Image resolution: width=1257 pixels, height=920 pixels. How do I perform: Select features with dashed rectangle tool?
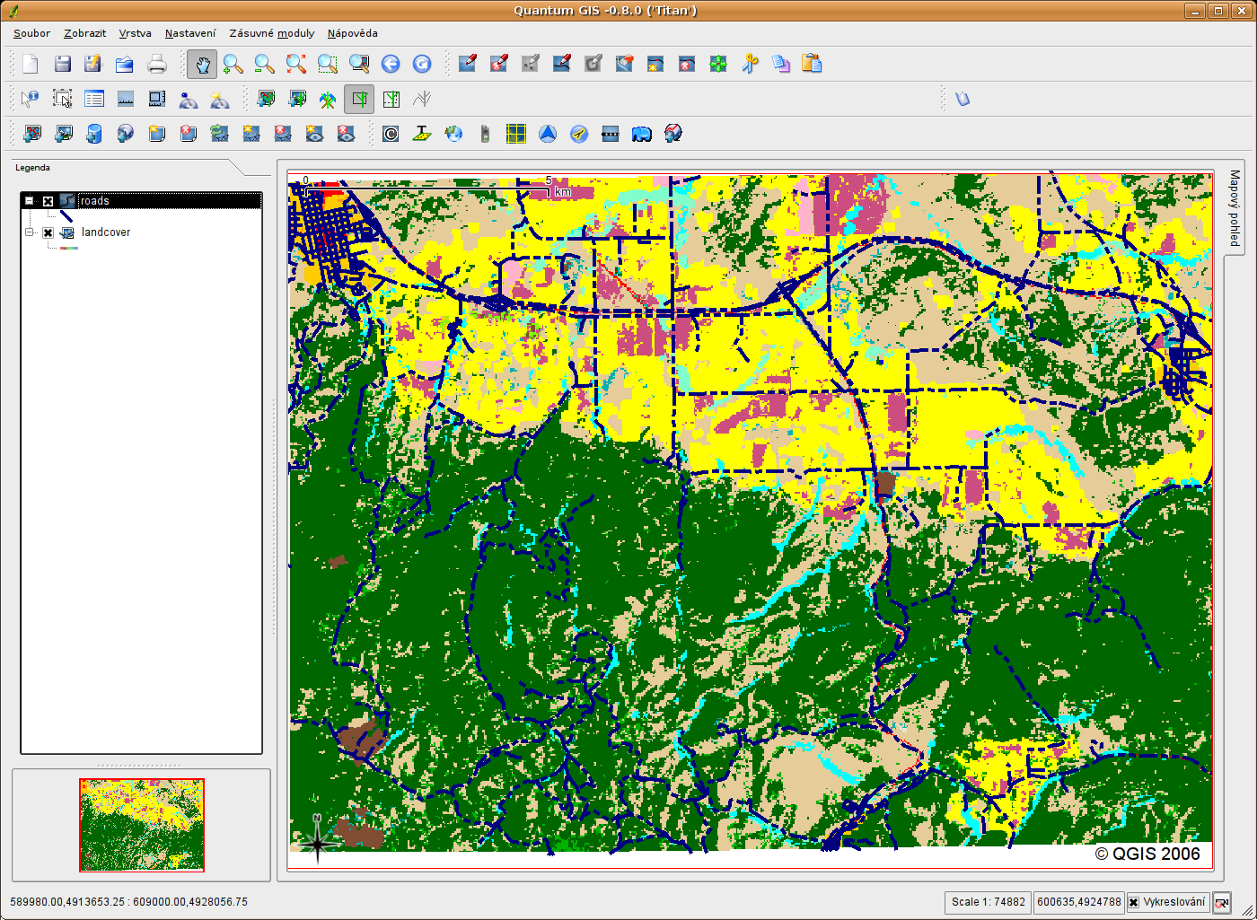pyautogui.click(x=62, y=99)
